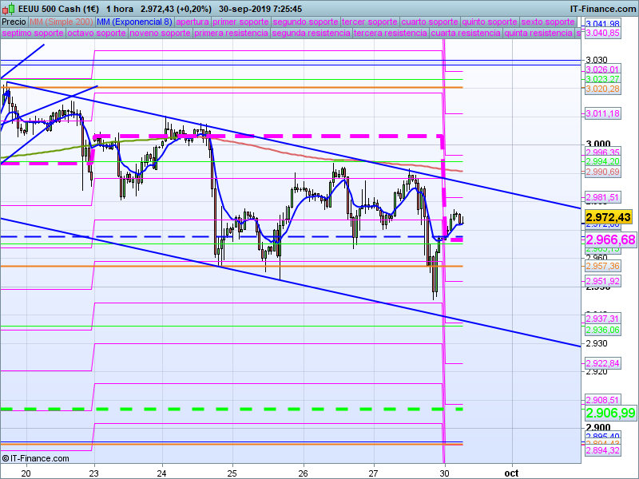The height and width of the screenshot is (479, 639).
Task: Click the segunda resistencia legend label
Action: 311,33
